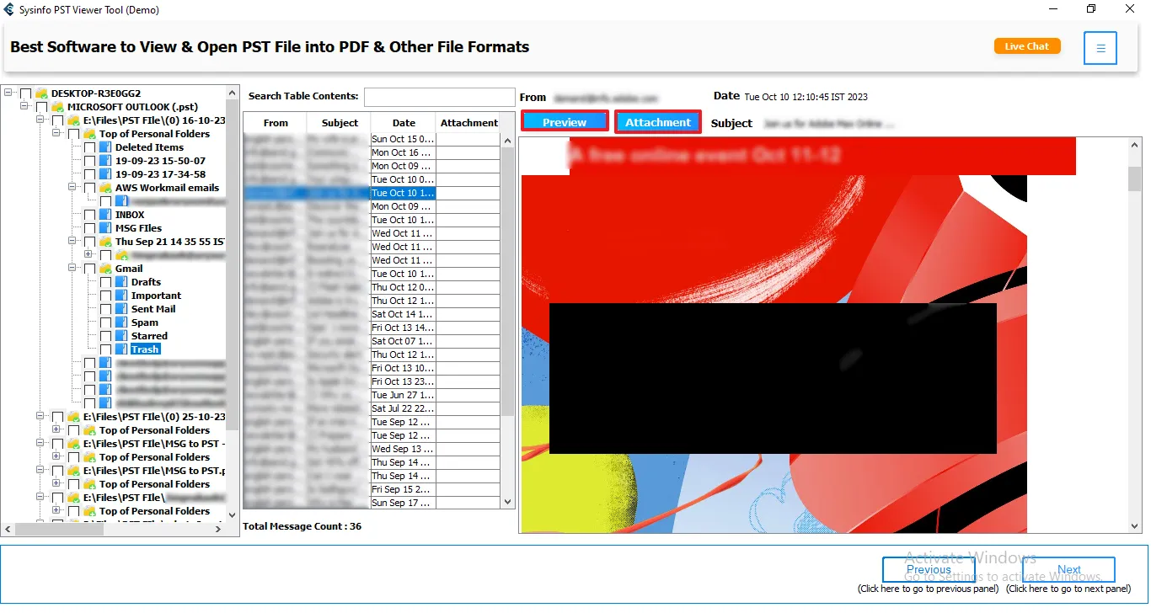Screen dimensions: 1151x613
Task: Click the From column header
Action: pos(276,123)
